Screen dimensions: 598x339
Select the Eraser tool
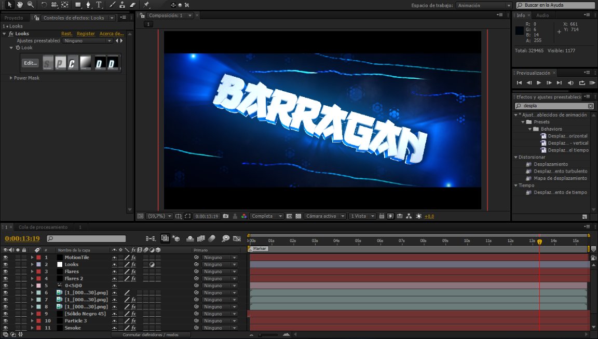tap(133, 5)
